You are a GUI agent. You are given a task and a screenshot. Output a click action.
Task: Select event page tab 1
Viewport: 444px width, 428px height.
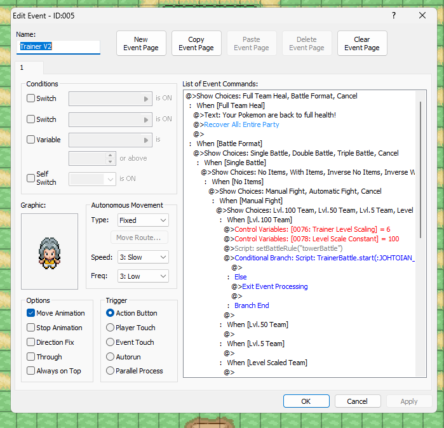[x=22, y=67]
